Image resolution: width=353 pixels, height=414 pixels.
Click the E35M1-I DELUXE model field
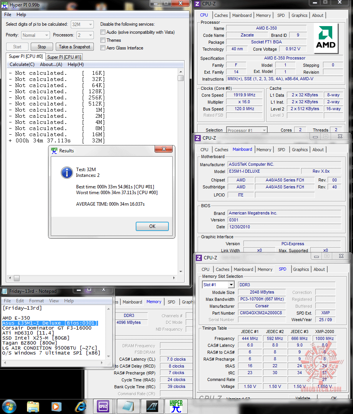[263, 172]
